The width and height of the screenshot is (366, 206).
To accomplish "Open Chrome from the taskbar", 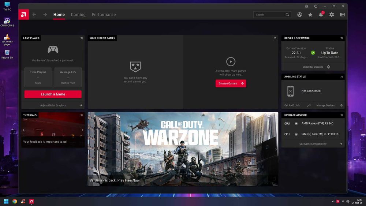I will click(15, 201).
